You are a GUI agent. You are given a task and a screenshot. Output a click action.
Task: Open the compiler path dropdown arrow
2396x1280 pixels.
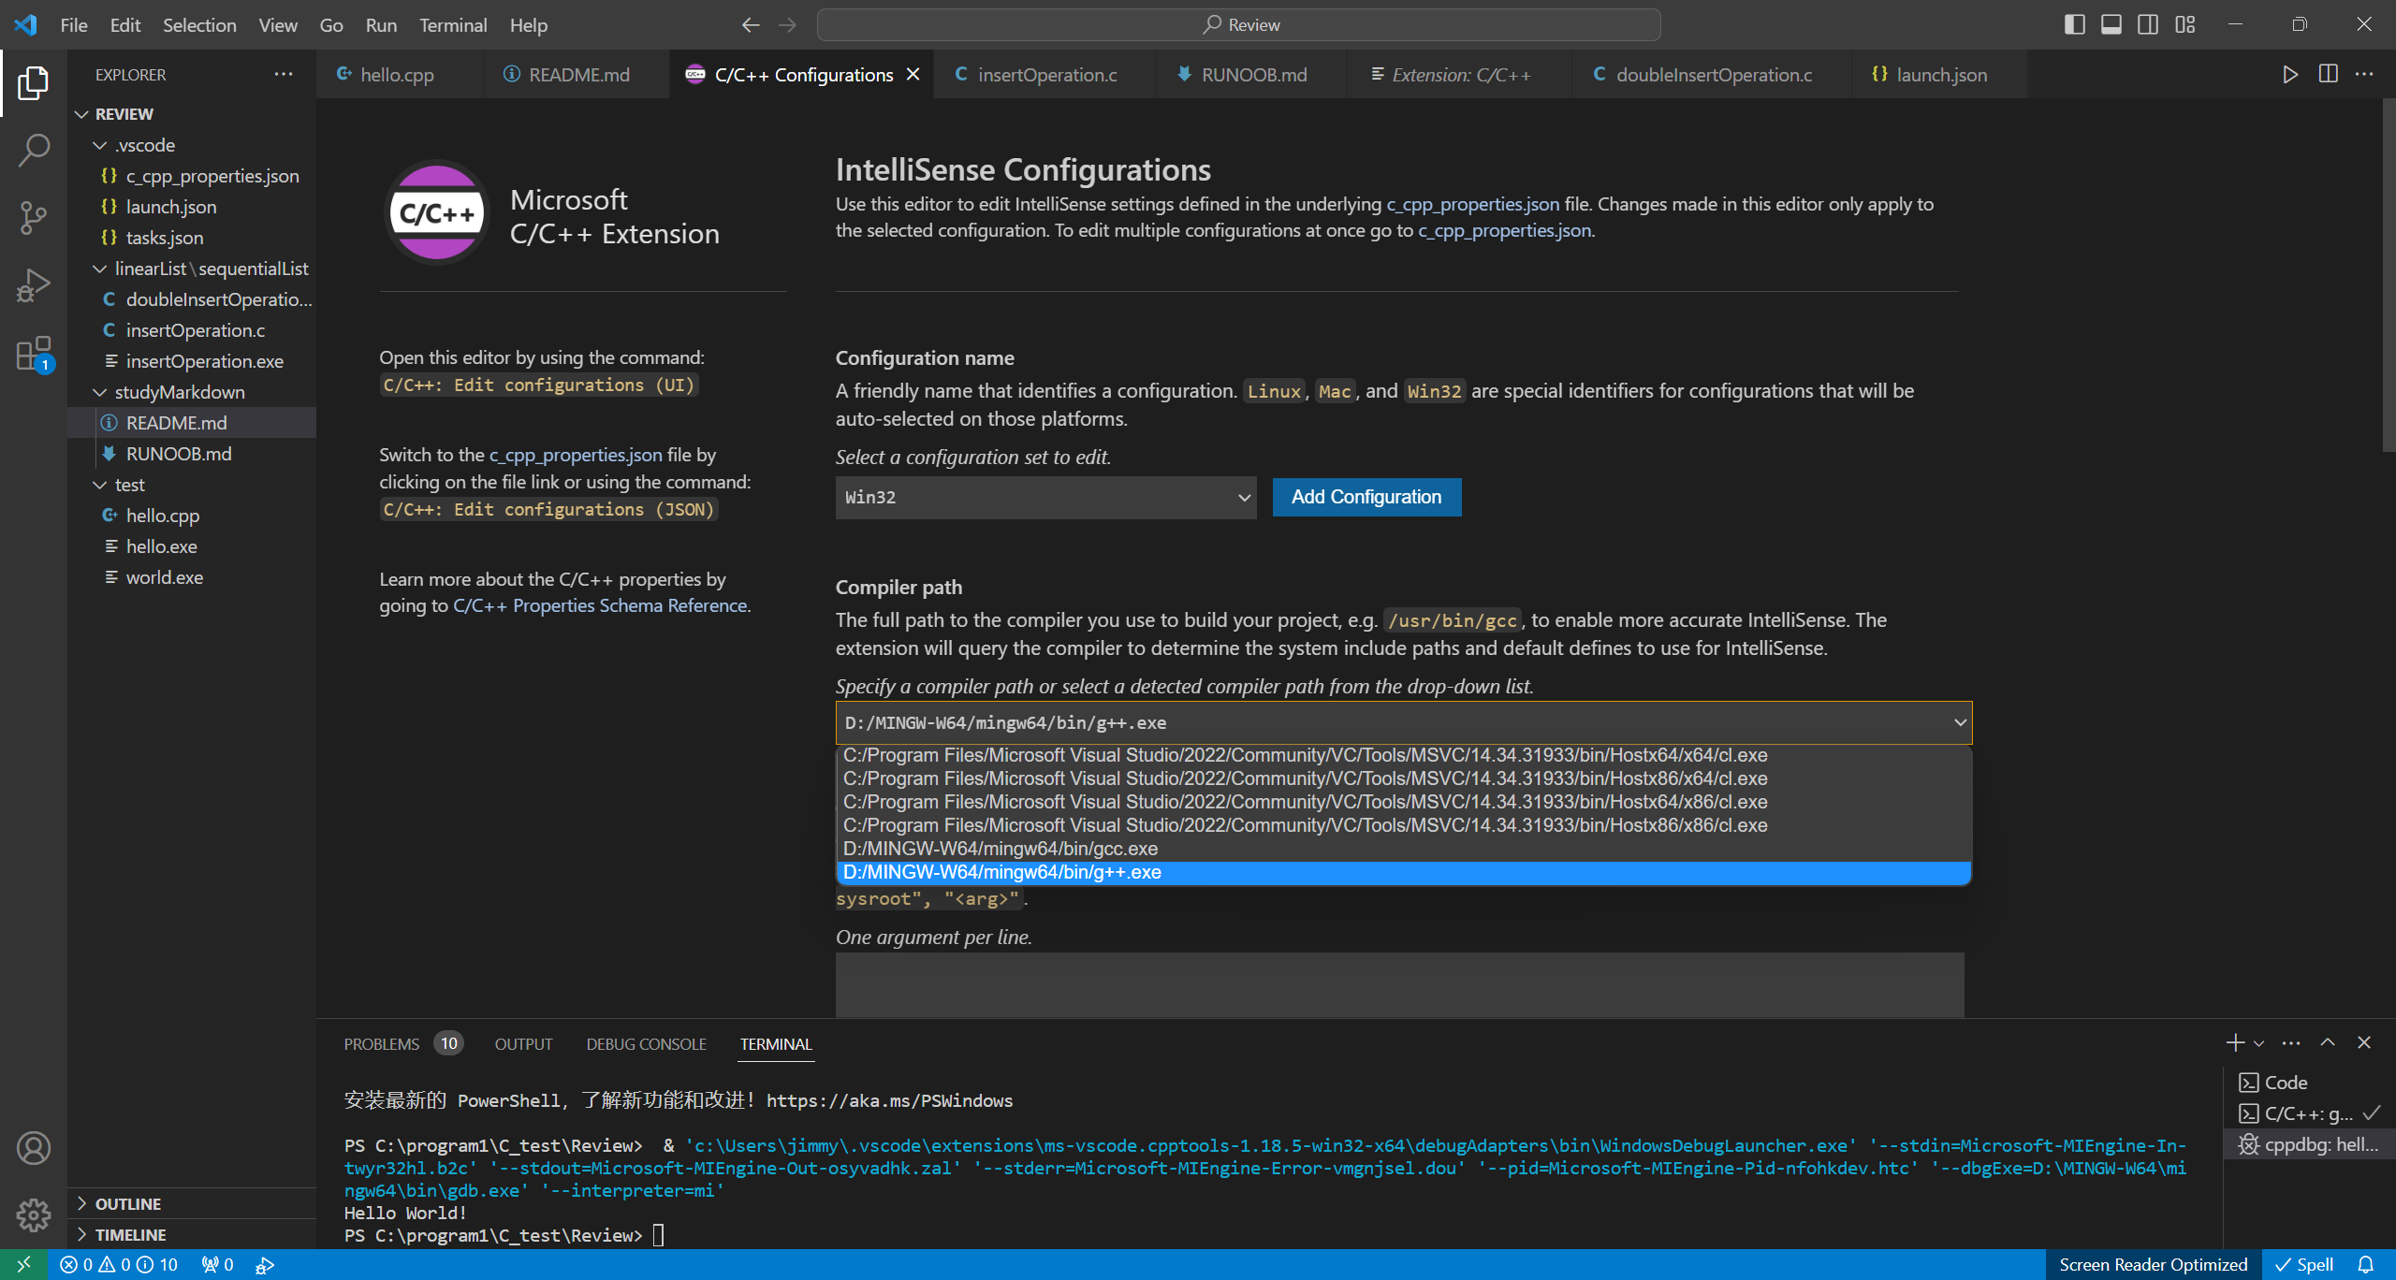coord(1960,722)
